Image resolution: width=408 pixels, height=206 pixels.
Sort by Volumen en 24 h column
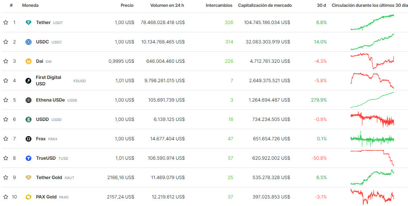point(167,5)
